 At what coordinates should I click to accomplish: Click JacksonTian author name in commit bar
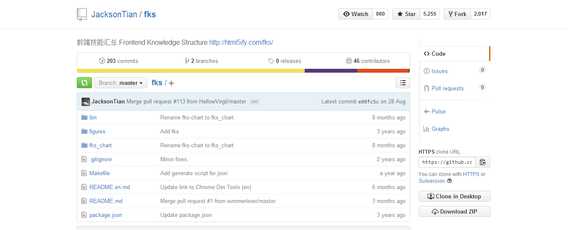(x=108, y=102)
